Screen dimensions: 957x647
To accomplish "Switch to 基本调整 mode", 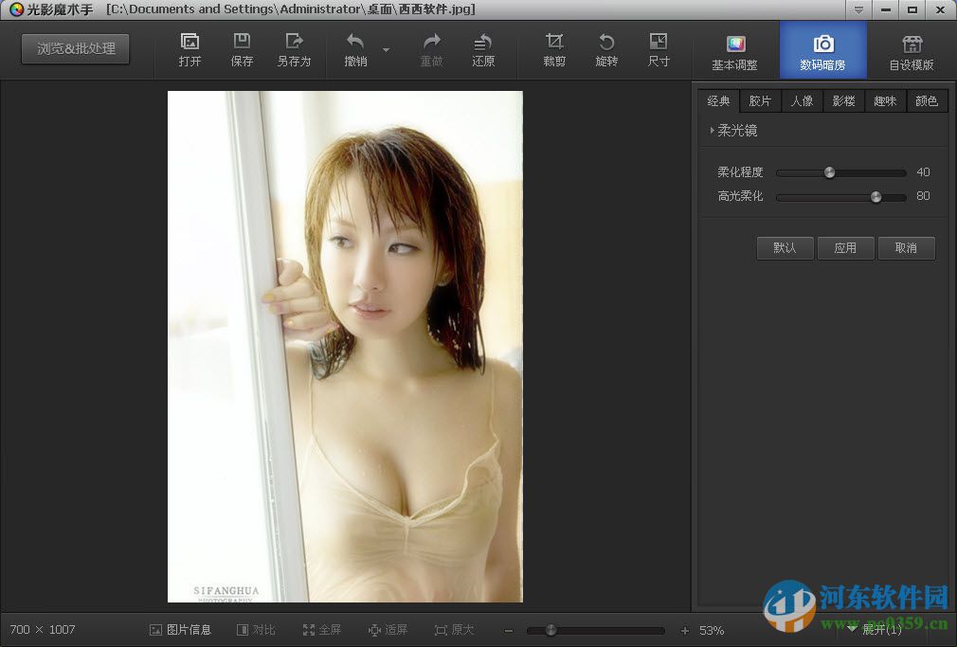I will (x=734, y=49).
